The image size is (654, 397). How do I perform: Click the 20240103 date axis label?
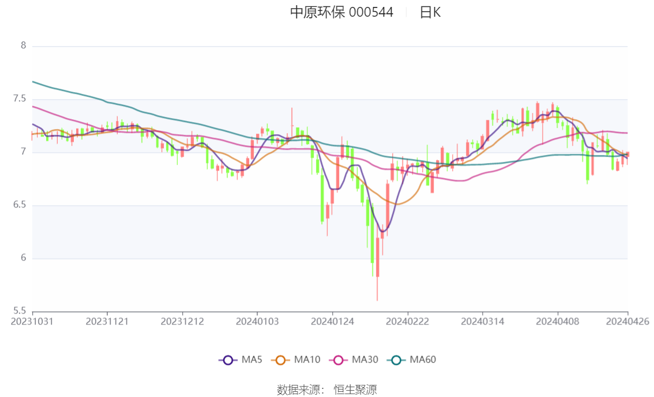[x=257, y=322]
